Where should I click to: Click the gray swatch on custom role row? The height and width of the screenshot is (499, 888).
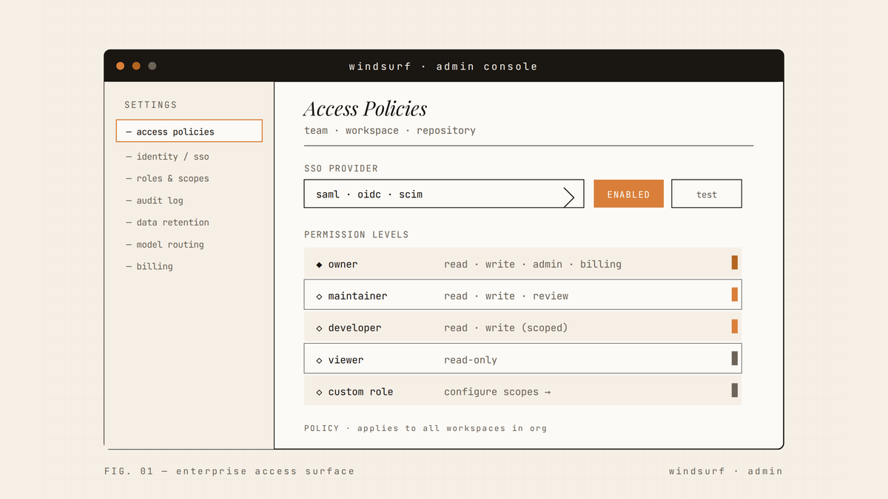point(735,390)
